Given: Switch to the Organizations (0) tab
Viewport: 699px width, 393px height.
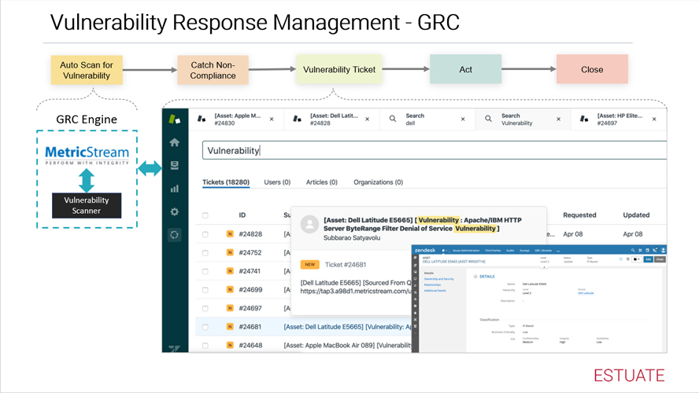Looking at the screenshot, I should tap(379, 182).
